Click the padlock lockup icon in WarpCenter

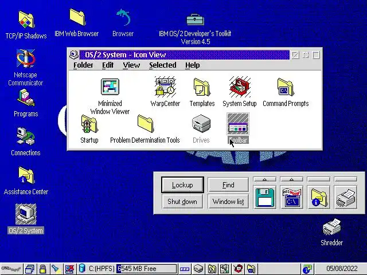point(43,269)
